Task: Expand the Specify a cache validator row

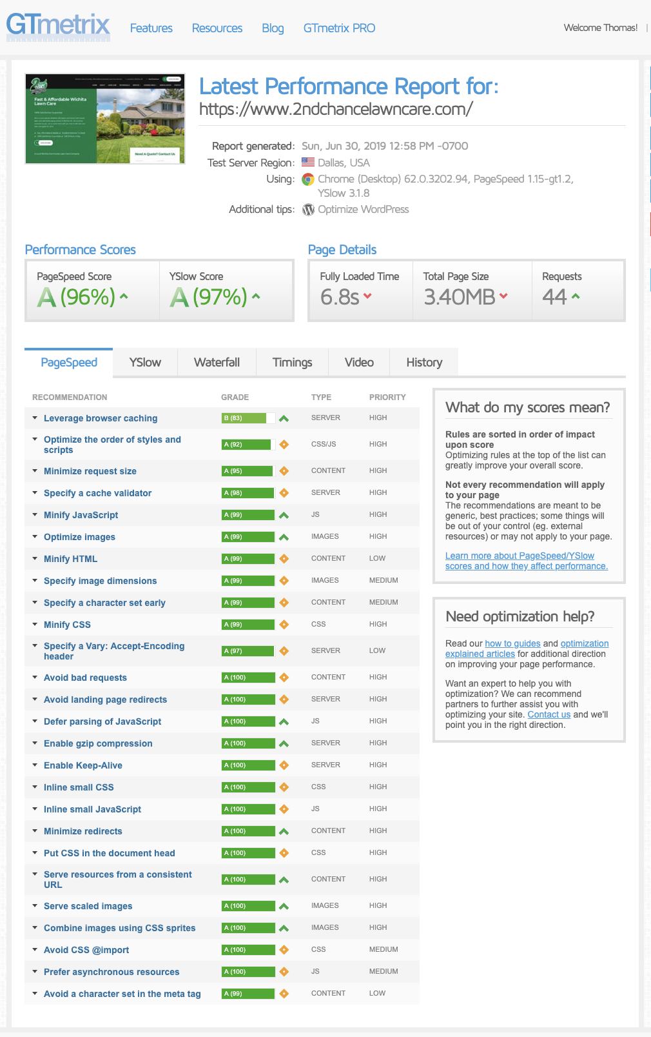Action: pos(35,493)
